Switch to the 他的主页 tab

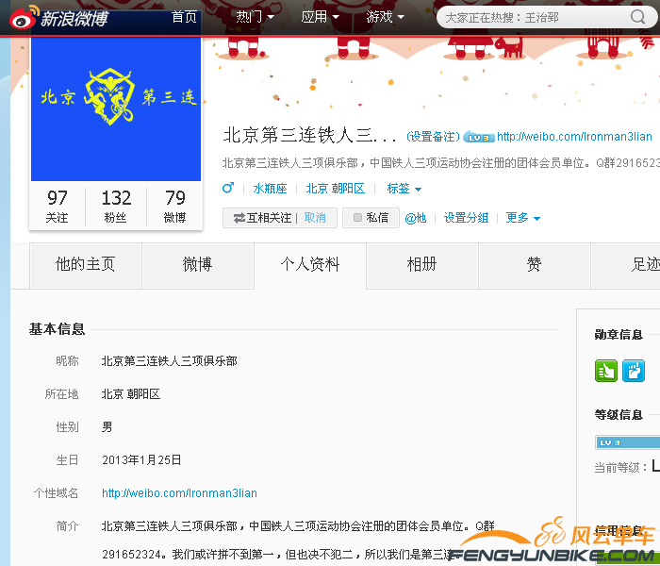86,265
